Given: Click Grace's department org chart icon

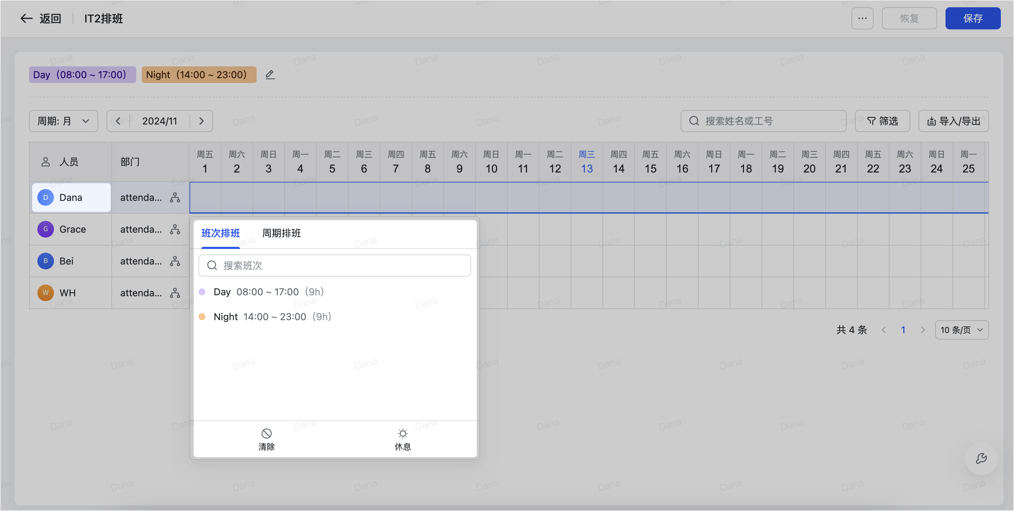Looking at the screenshot, I should pos(175,229).
